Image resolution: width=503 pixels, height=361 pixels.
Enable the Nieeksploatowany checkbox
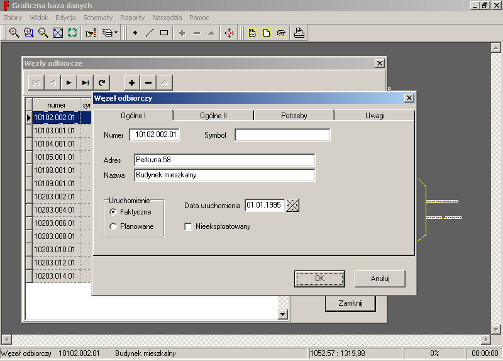pyautogui.click(x=189, y=226)
